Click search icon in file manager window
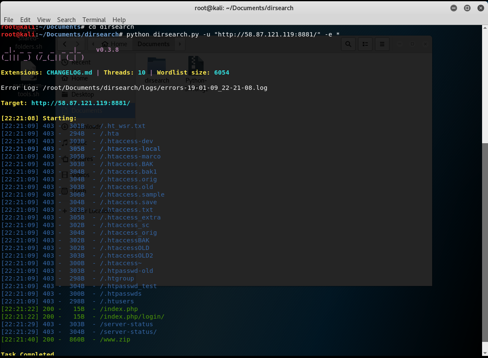Viewport: 488px width, 358px height. pyautogui.click(x=348, y=44)
